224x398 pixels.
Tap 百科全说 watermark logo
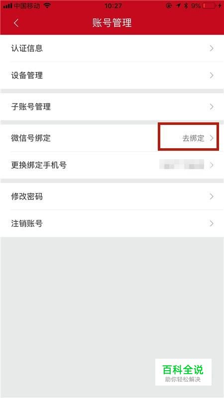[x=183, y=372]
